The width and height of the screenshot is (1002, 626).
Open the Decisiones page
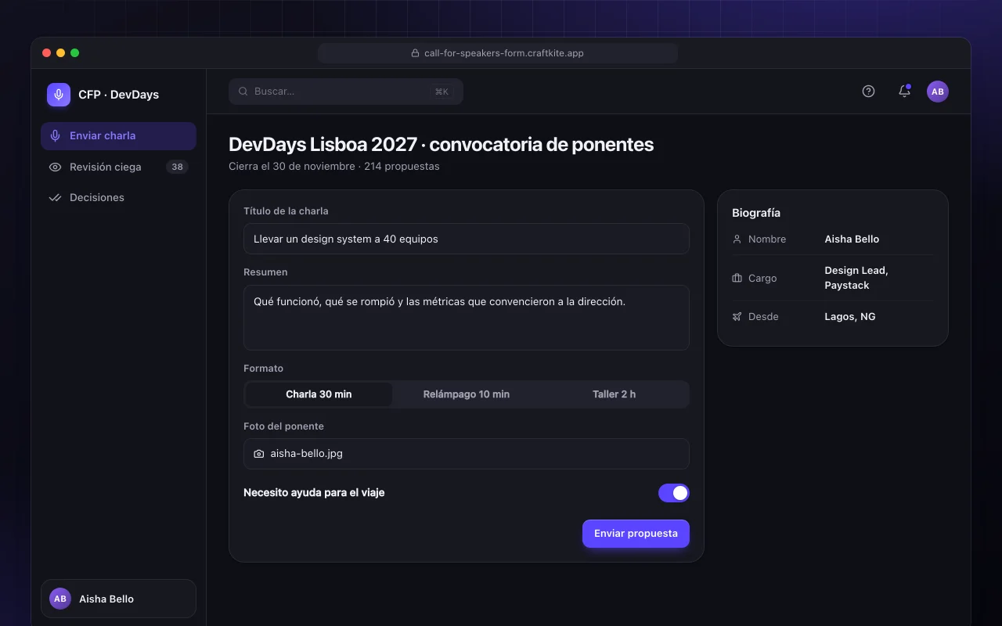pyautogui.click(x=118, y=198)
